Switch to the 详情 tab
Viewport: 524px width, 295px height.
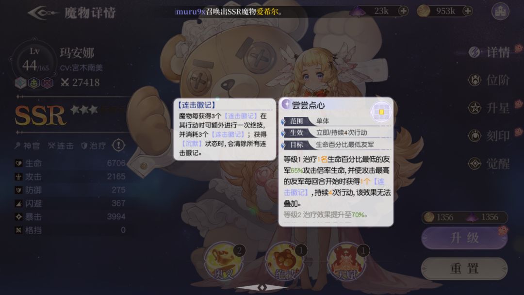click(x=490, y=52)
